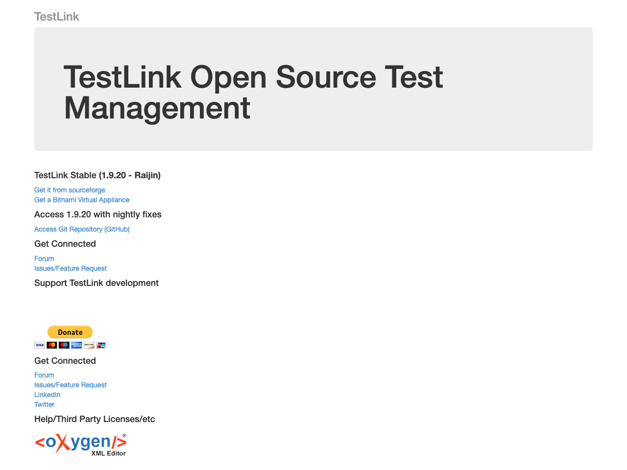The image size is (627, 470).
Task: Click the 'TestLink Open Source Test Management' headline
Action: tap(253, 93)
